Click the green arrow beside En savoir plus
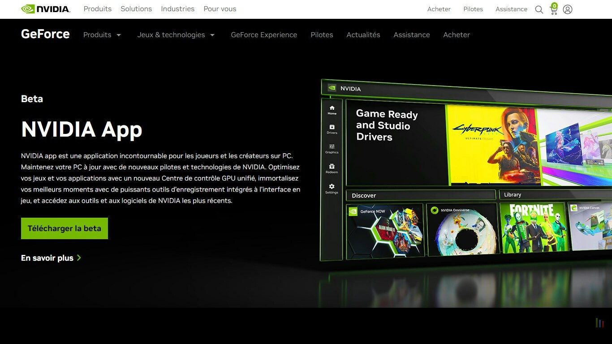This screenshot has height=344, width=612. [x=79, y=258]
